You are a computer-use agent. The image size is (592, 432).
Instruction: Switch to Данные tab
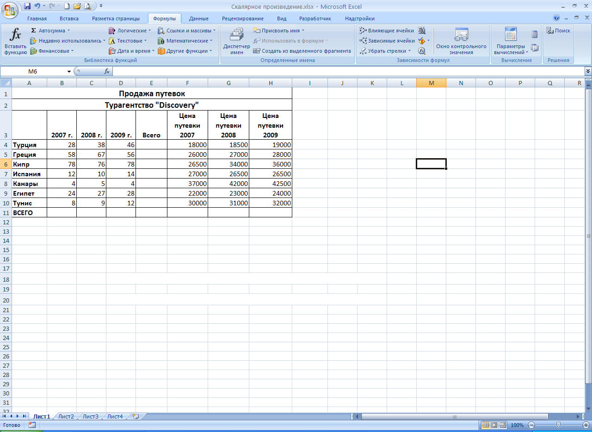[x=199, y=19]
